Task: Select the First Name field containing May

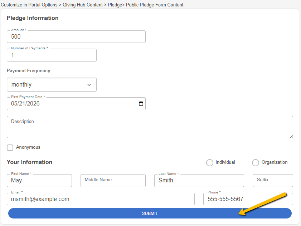Action: (x=39, y=181)
